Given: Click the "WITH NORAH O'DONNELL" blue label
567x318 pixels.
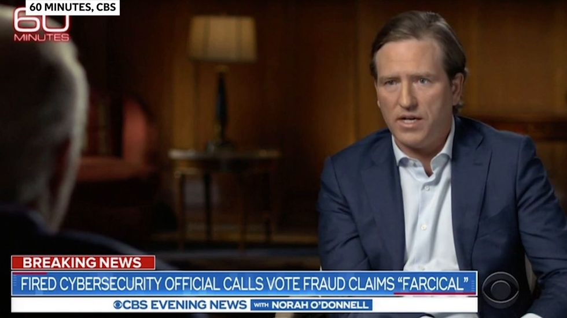Looking at the screenshot, I should pos(311,305).
